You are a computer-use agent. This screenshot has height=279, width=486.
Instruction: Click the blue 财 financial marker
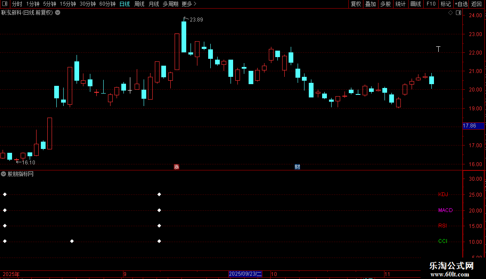click(297, 167)
